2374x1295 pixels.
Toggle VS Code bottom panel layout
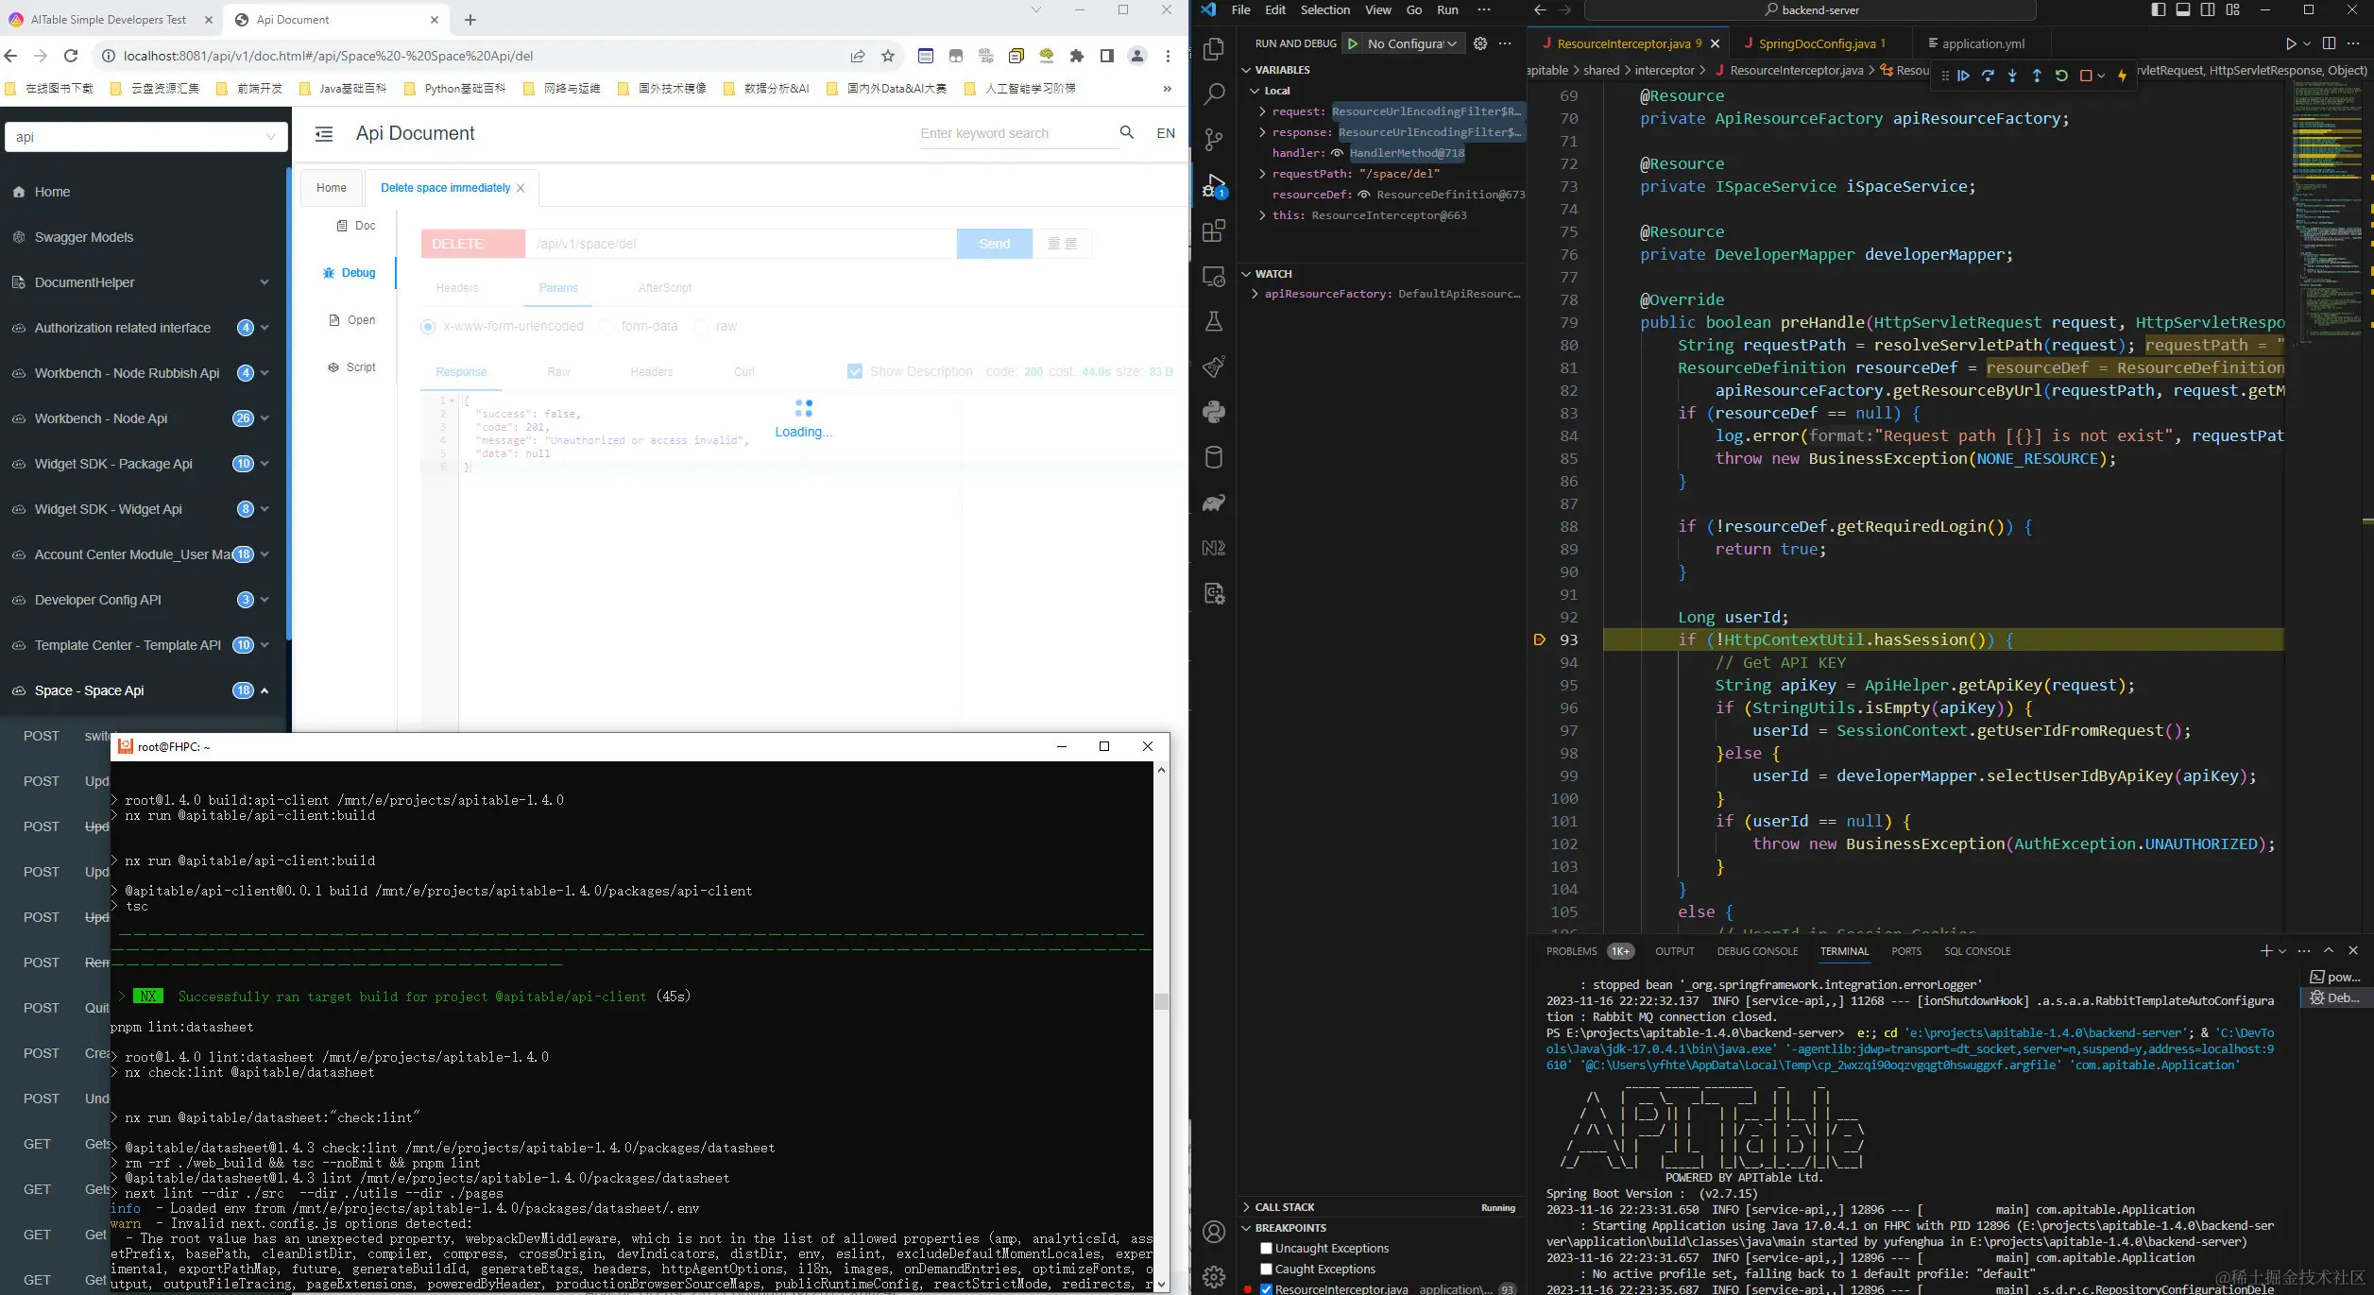pos(2183,9)
